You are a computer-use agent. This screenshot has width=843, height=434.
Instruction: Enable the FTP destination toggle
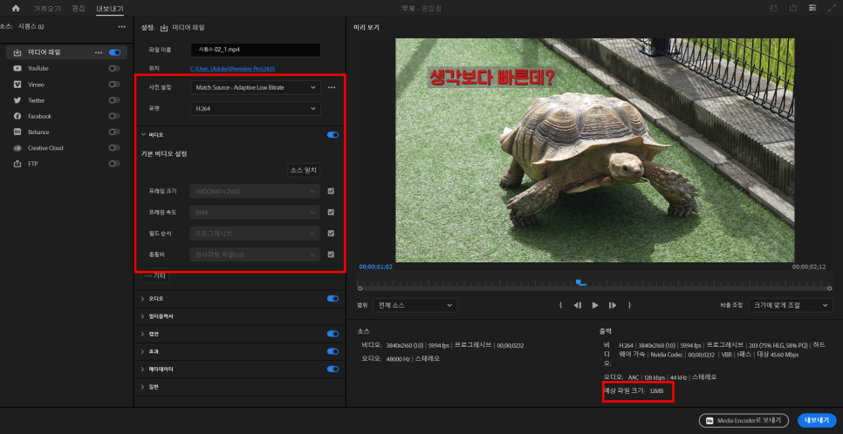click(114, 163)
